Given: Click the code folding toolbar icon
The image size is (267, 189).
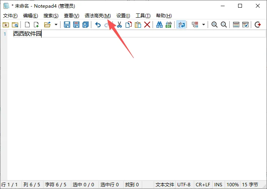Looking at the screenshot, I should 195,25.
